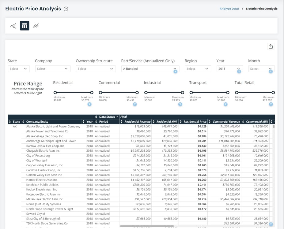Click the table vertical scrollbar thumb
Screen dimensions: 284x229
pos(274,126)
